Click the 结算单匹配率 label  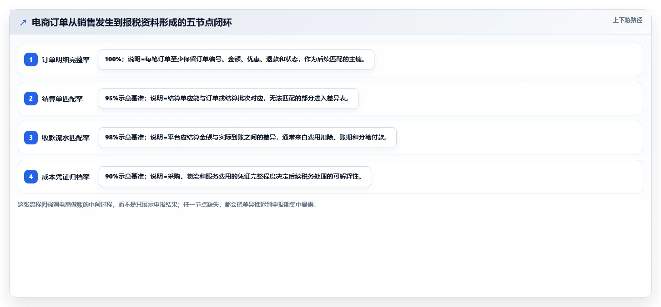(62, 99)
